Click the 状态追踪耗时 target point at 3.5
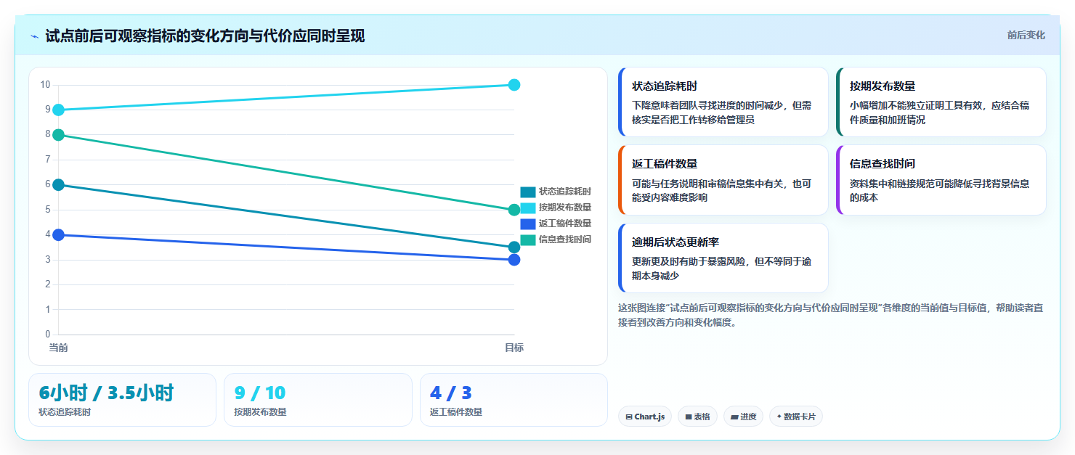 pyautogui.click(x=514, y=247)
